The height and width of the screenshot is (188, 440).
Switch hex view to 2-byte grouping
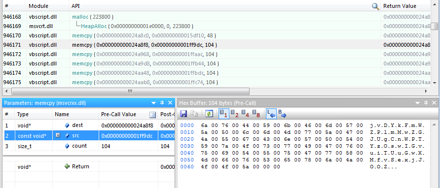click(x=234, y=114)
